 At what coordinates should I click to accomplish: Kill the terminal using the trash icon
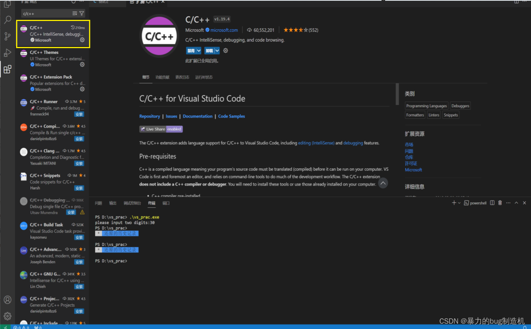pos(500,203)
